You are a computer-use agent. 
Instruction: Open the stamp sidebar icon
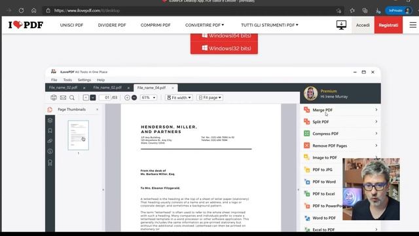[50, 163]
